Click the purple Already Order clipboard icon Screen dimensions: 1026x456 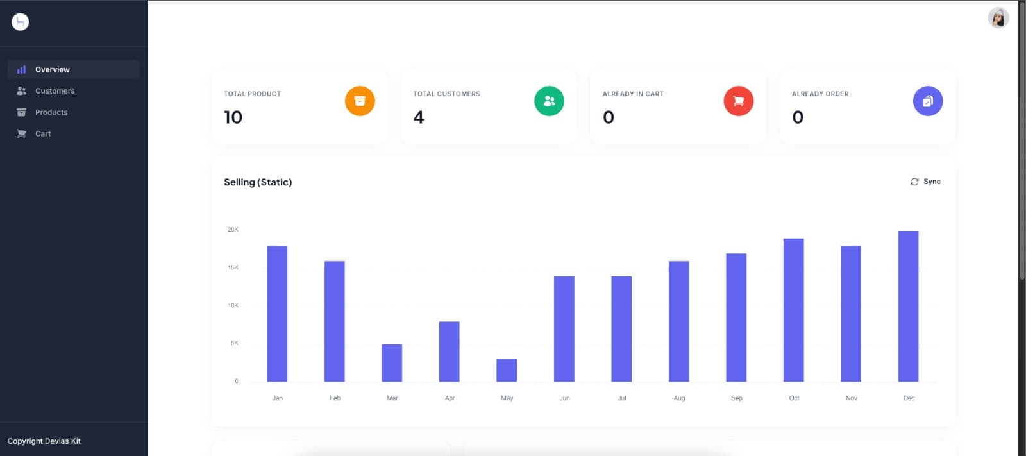point(928,101)
